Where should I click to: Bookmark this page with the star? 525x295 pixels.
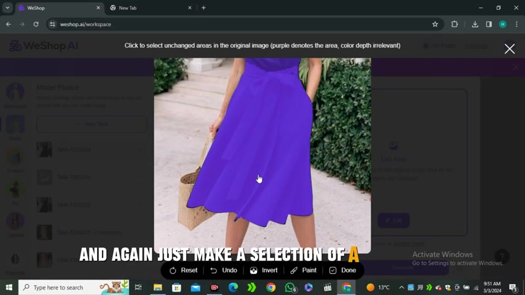point(435,24)
